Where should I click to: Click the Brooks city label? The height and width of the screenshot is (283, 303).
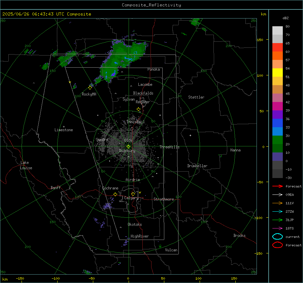pos(239,236)
